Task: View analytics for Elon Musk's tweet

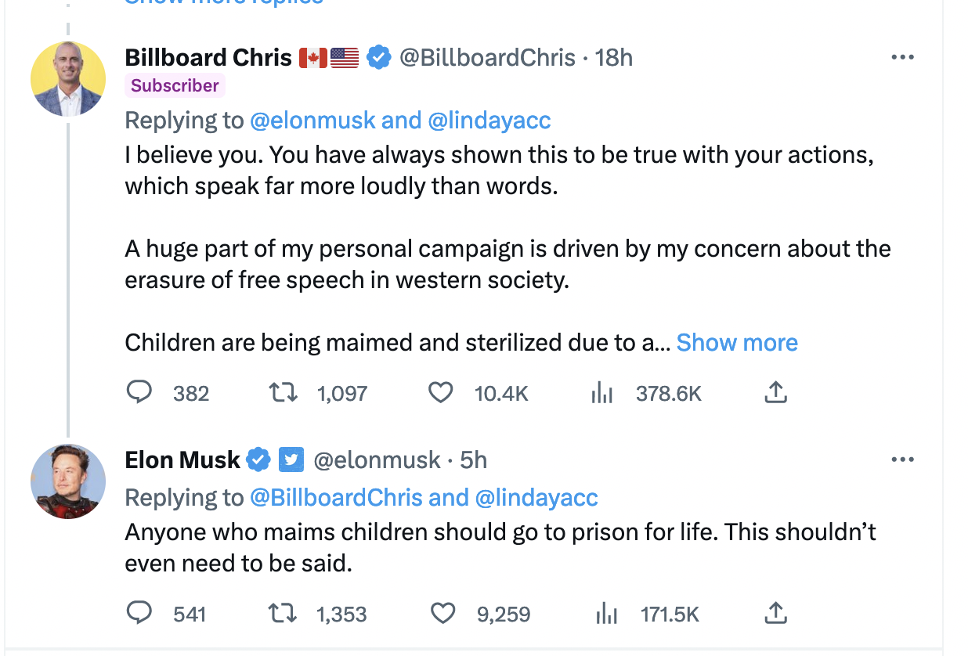Action: [605, 614]
